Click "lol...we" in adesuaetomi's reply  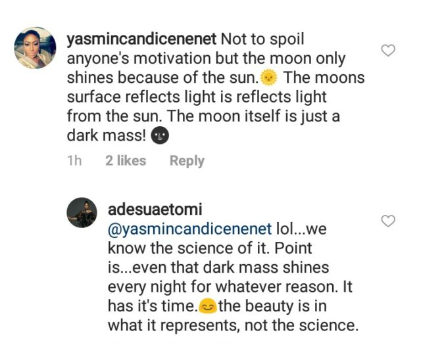point(300,229)
